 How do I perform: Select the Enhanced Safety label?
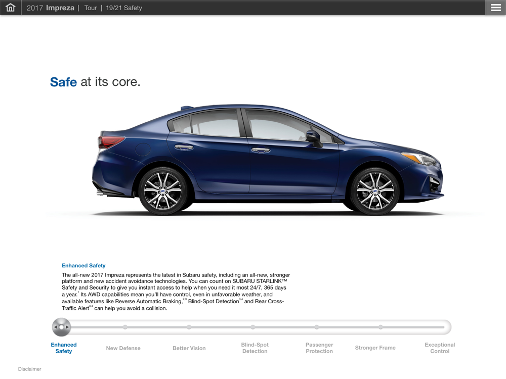64,348
